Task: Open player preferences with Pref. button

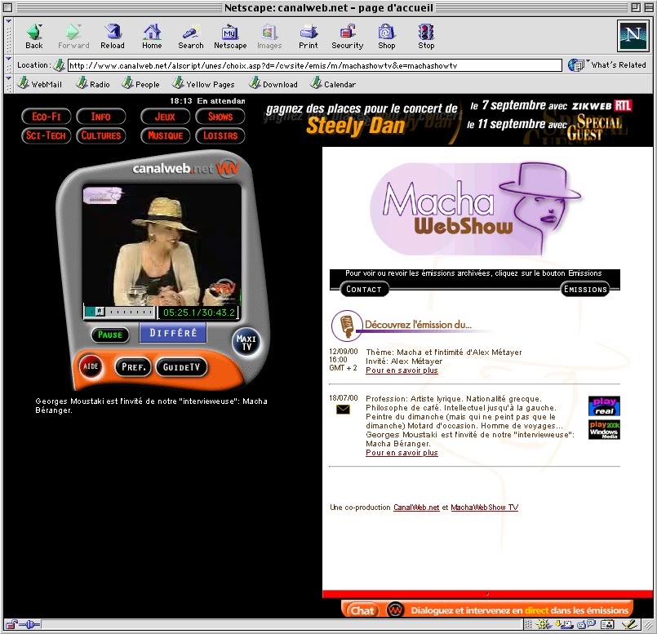Action: (133, 367)
